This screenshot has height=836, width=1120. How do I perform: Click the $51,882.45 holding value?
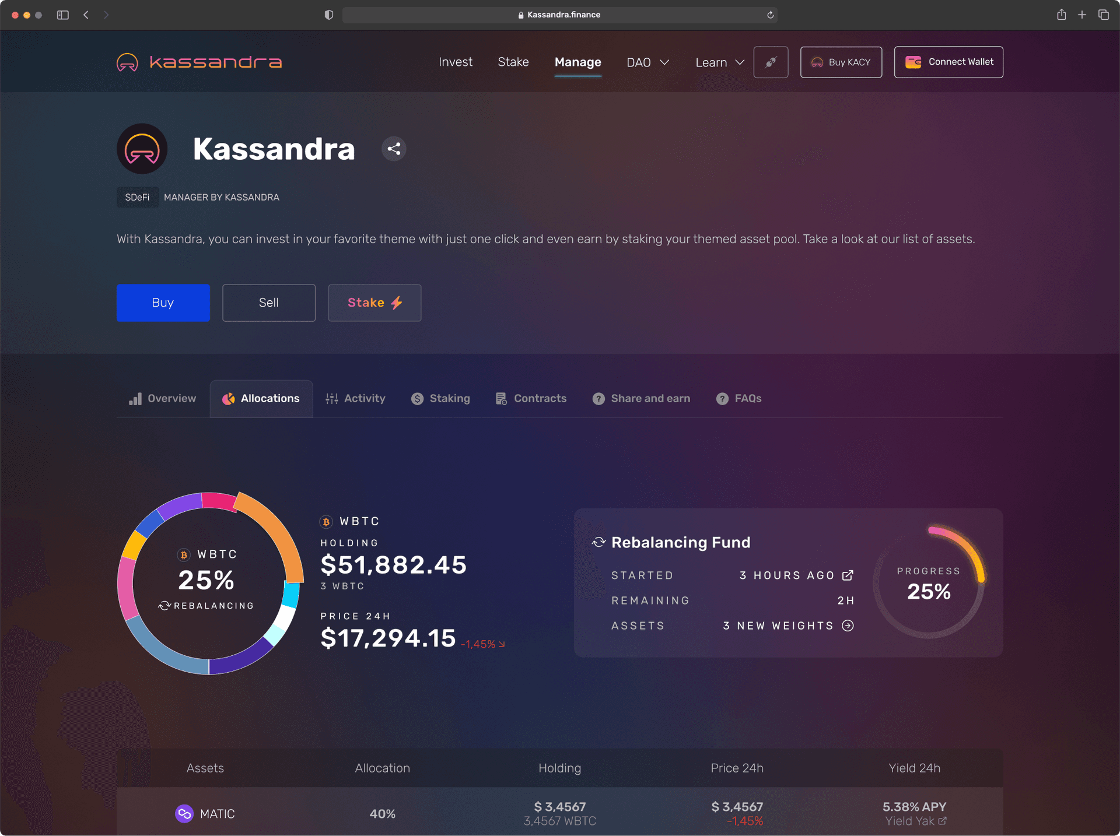394,565
